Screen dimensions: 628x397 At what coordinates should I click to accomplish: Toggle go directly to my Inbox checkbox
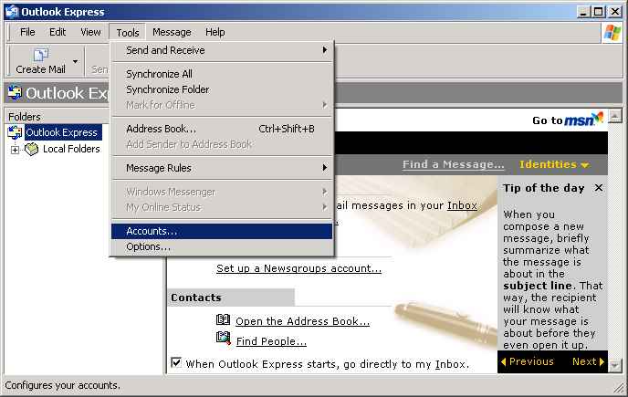click(x=176, y=362)
